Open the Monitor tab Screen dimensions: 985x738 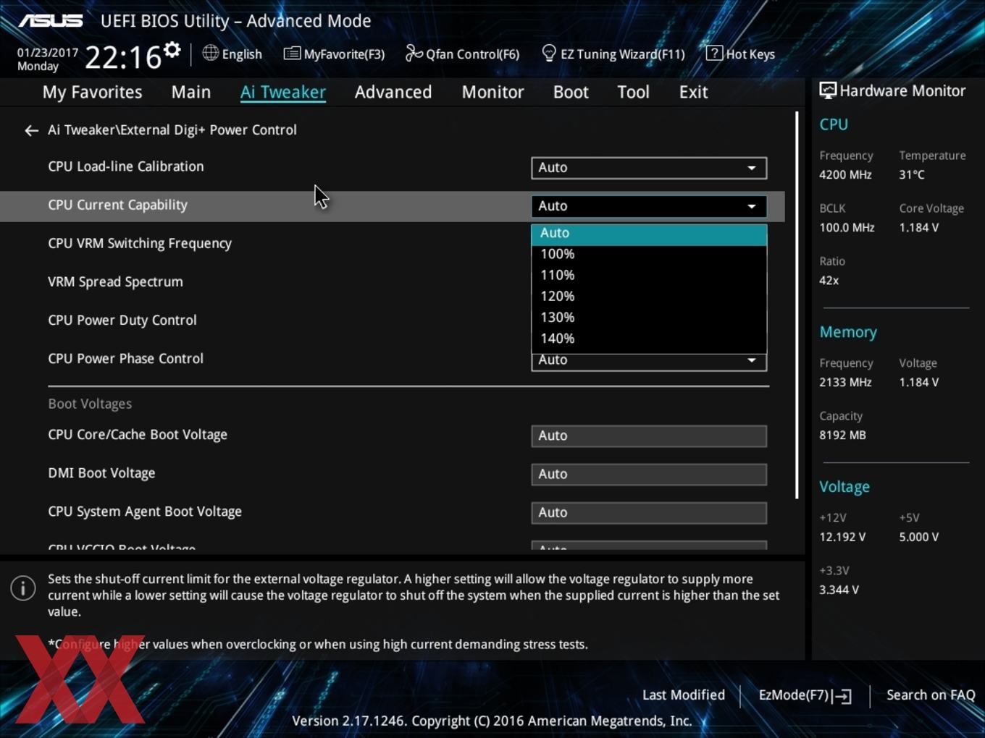(492, 92)
